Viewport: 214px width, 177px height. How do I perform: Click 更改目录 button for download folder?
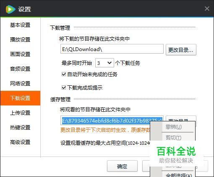click(x=181, y=50)
